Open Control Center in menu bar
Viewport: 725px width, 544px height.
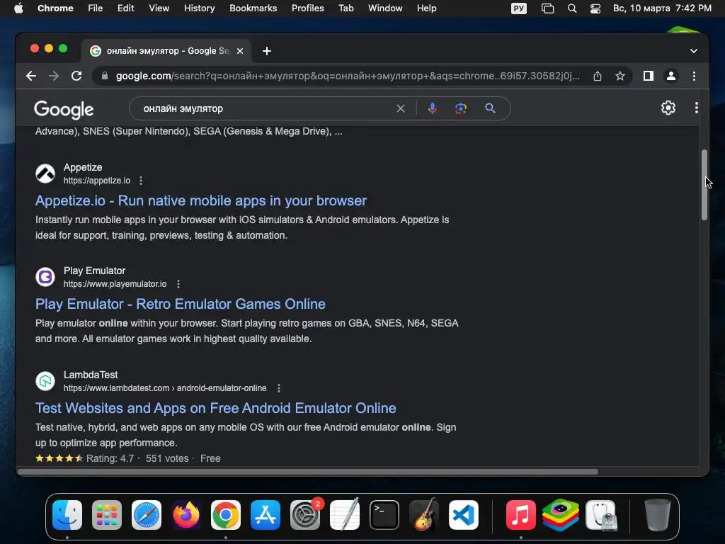pyautogui.click(x=595, y=8)
